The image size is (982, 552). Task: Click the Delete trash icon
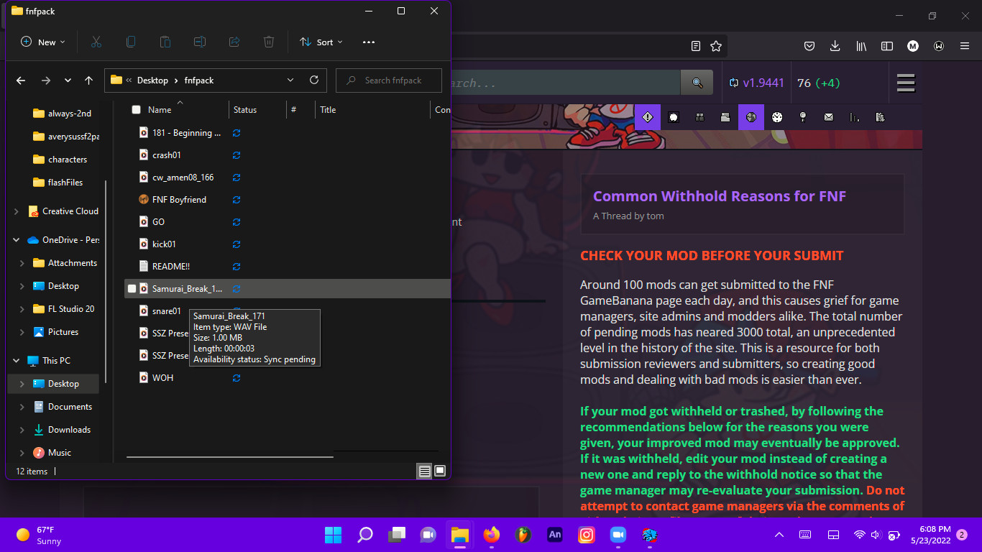point(269,42)
